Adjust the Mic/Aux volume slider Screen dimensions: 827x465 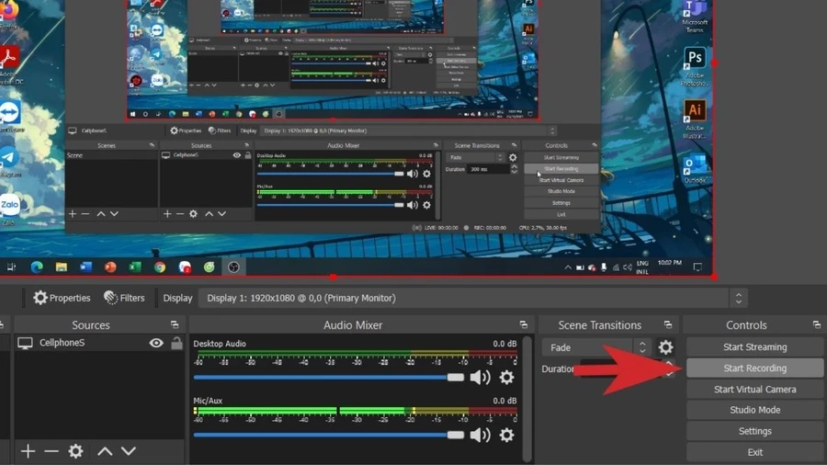[x=329, y=435]
